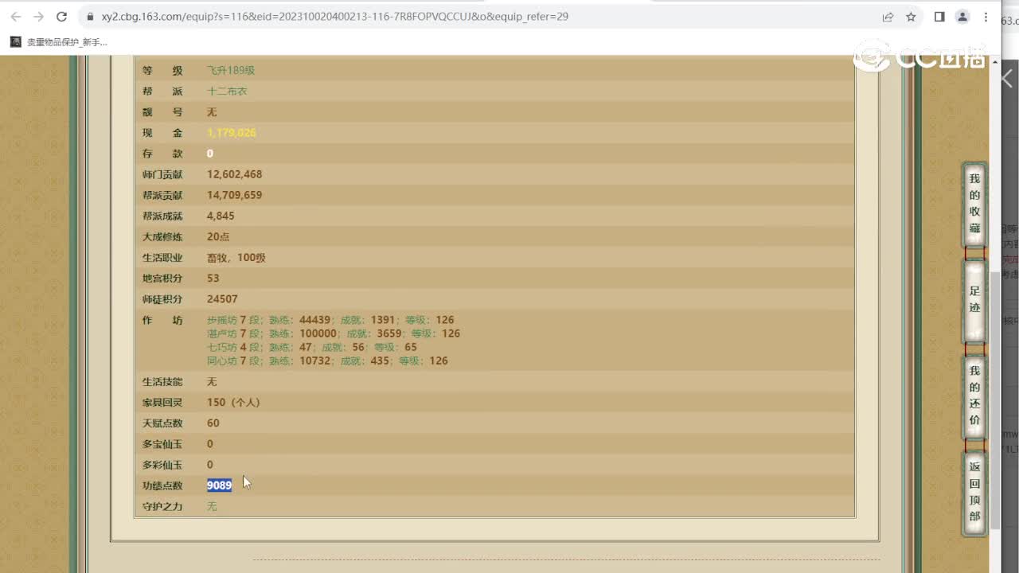Click the 功绩点数 row label
The image size is (1019, 573).
pos(162,485)
